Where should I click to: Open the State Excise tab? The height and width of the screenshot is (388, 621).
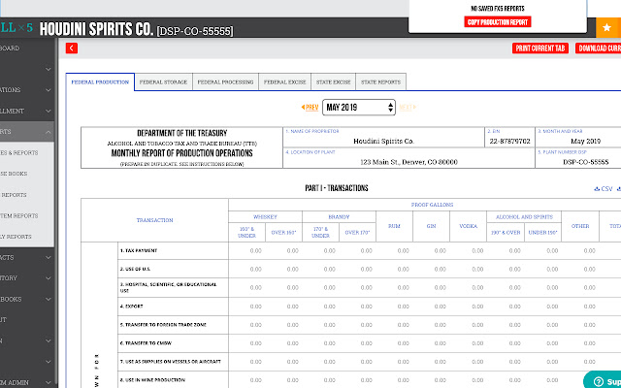click(334, 81)
